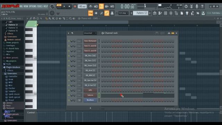Click the BooBass mixer track number 50
Image resolution: width=222 pixels, height=125 pixels.
79,100
